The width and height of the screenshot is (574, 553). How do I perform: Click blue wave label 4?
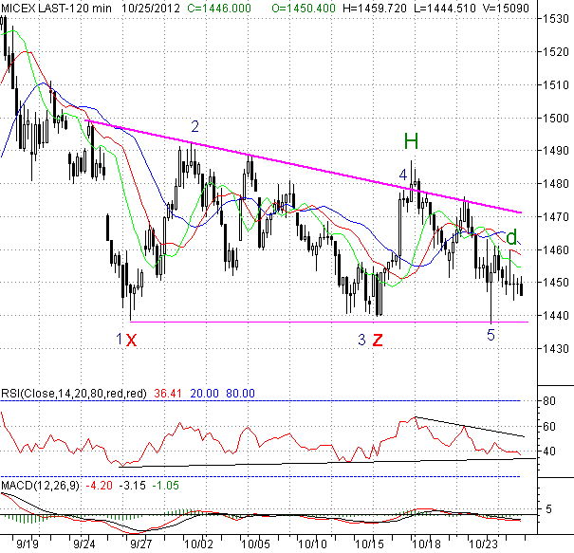click(x=402, y=175)
